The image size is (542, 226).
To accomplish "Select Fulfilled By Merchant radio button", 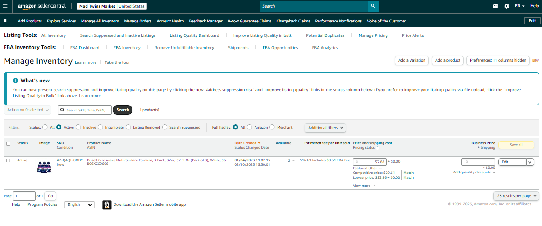I will point(272,127).
